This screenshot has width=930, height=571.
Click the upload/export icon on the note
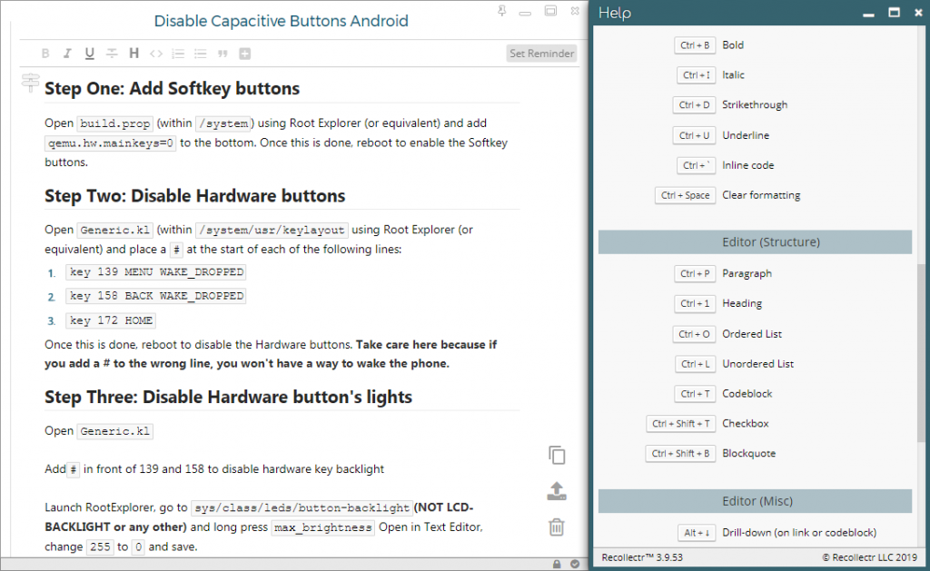click(x=557, y=491)
